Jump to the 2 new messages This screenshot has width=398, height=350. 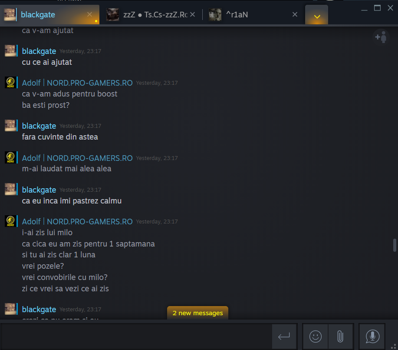197,313
